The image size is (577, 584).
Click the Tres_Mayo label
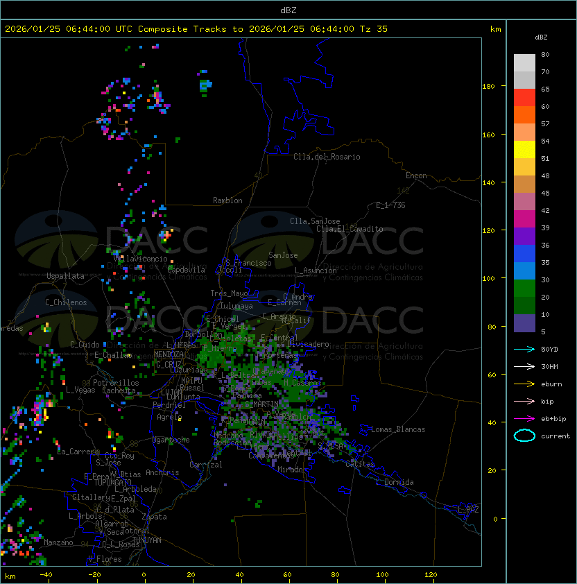229,293
